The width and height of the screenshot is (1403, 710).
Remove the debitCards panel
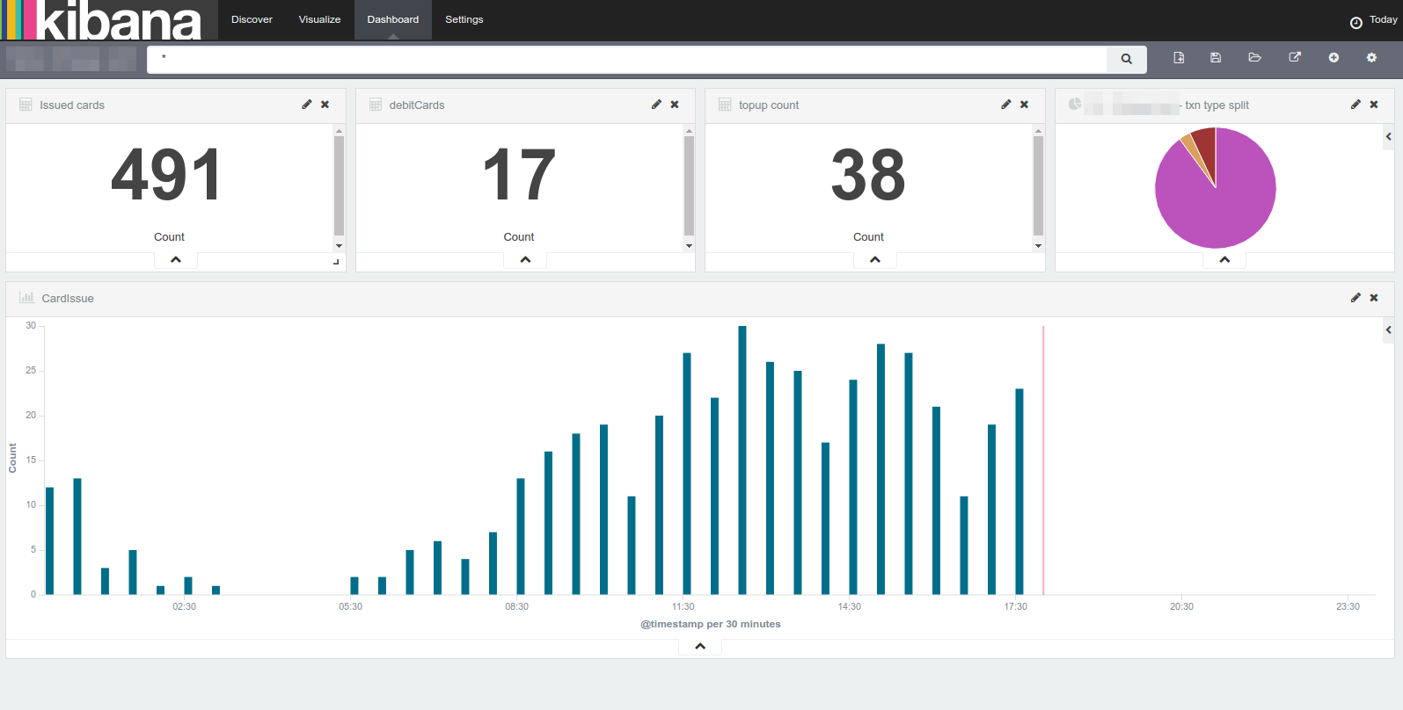[675, 105]
